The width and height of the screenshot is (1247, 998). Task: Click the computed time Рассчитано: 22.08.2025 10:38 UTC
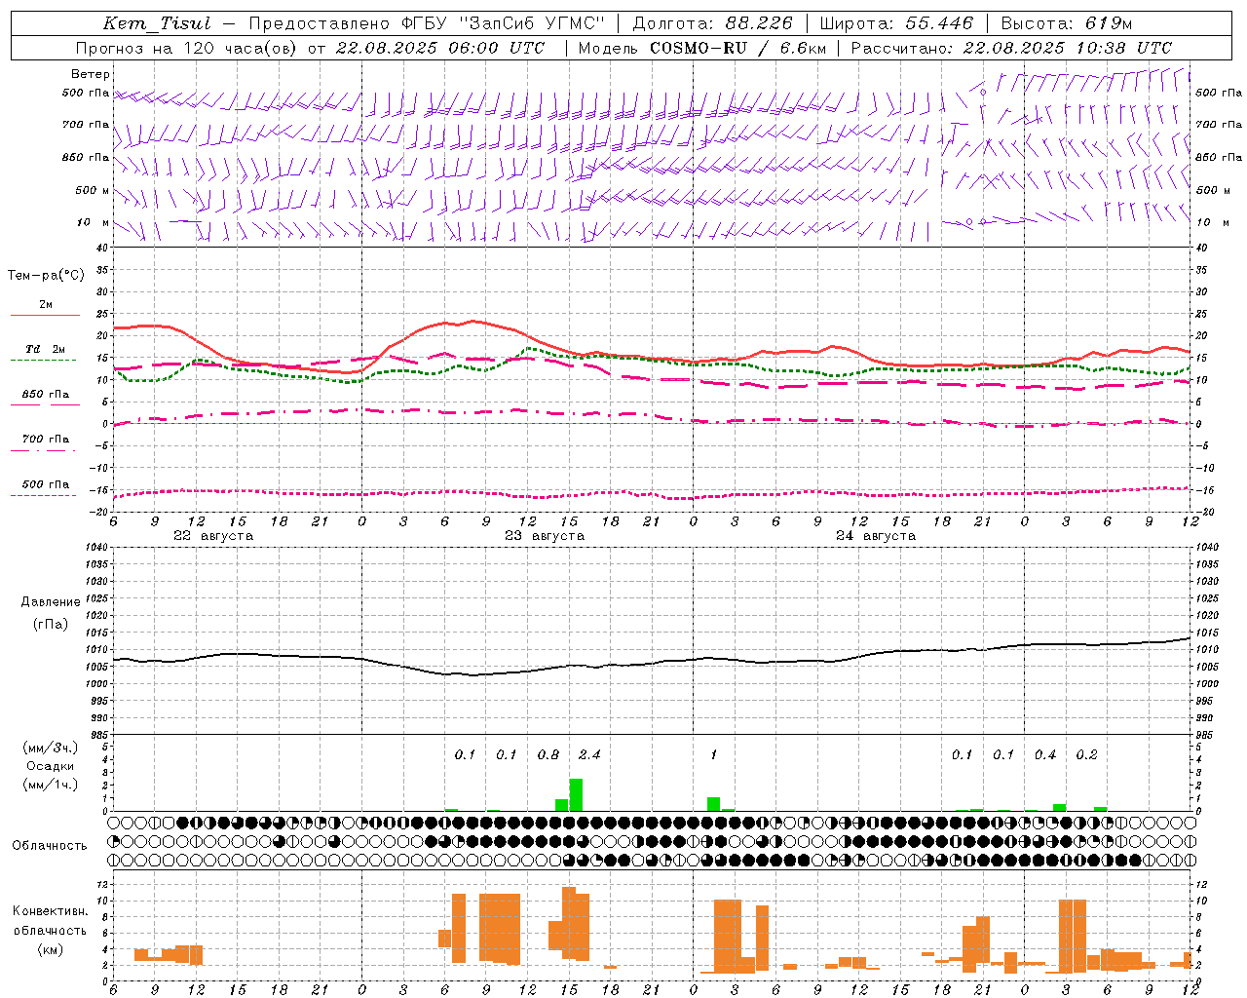1011,48
